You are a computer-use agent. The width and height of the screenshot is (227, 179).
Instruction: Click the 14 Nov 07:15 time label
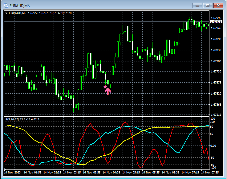[x=190, y=172]
